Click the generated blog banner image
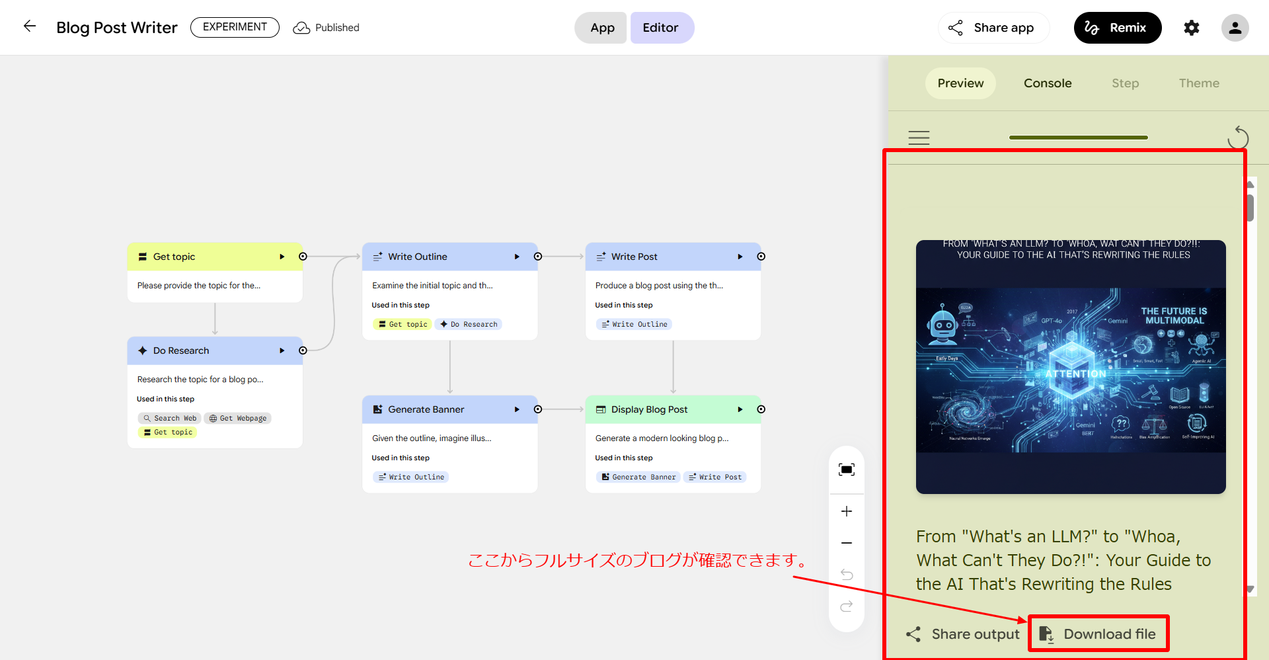Viewport: 1269px width, 660px height. (1070, 367)
